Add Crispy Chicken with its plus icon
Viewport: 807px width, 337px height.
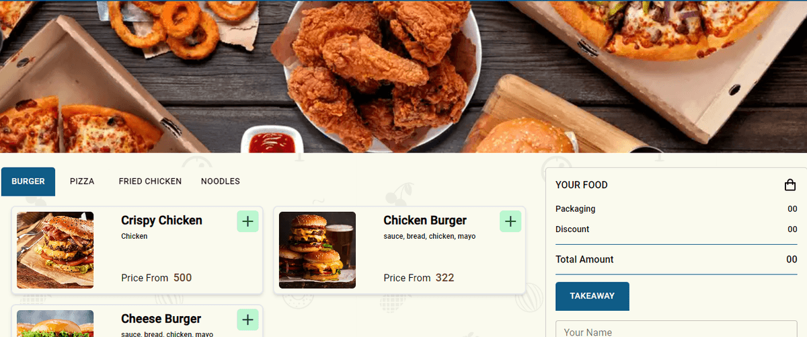248,221
